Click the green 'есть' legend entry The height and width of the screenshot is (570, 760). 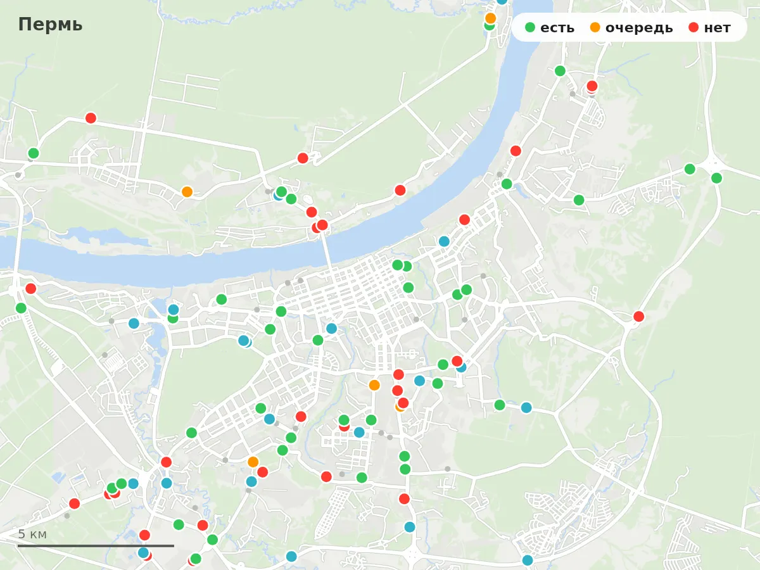tap(550, 27)
